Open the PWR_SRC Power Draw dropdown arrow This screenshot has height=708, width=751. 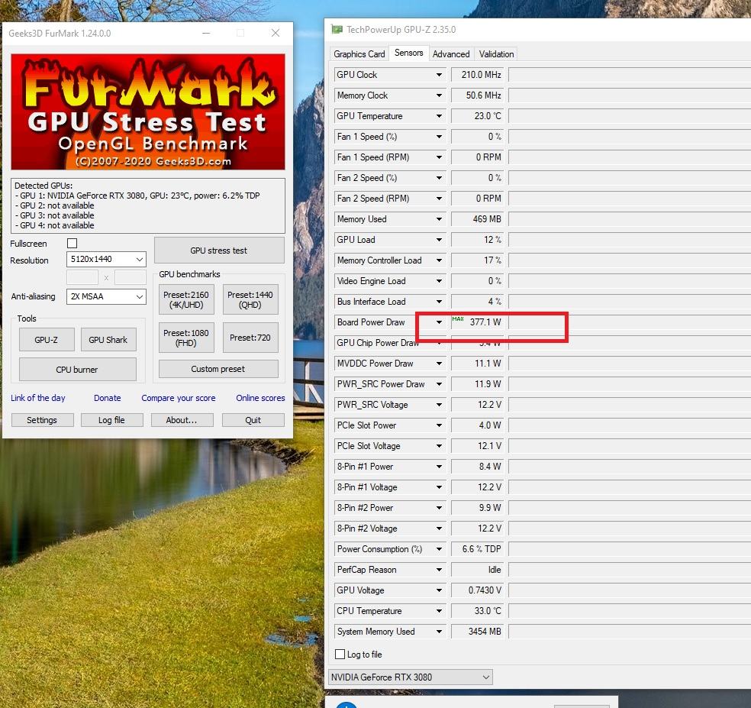click(x=439, y=384)
